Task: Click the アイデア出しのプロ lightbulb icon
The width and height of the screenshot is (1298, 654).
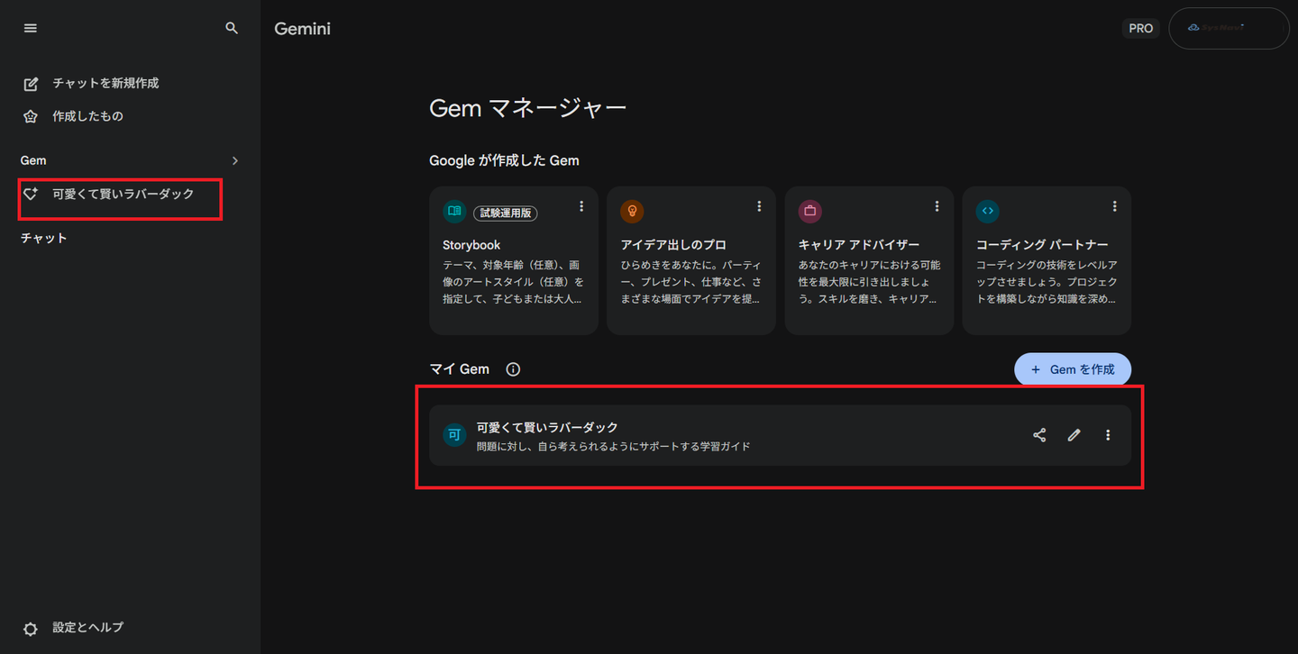Action: point(632,211)
